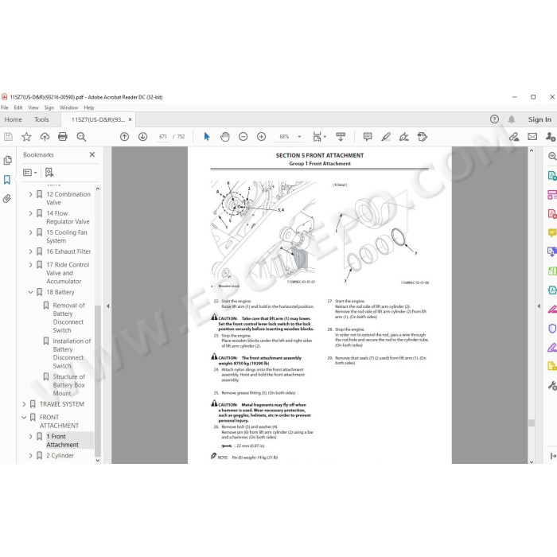The height and width of the screenshot is (557, 557).
Task: Open the find text search tool
Action: 81,137
